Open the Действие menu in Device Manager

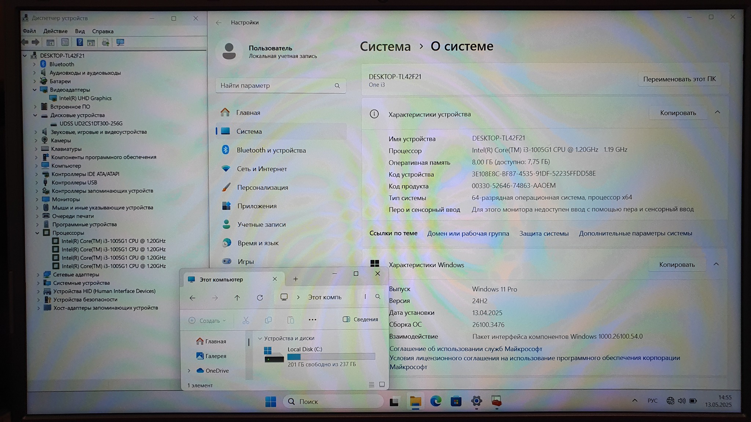click(x=55, y=31)
